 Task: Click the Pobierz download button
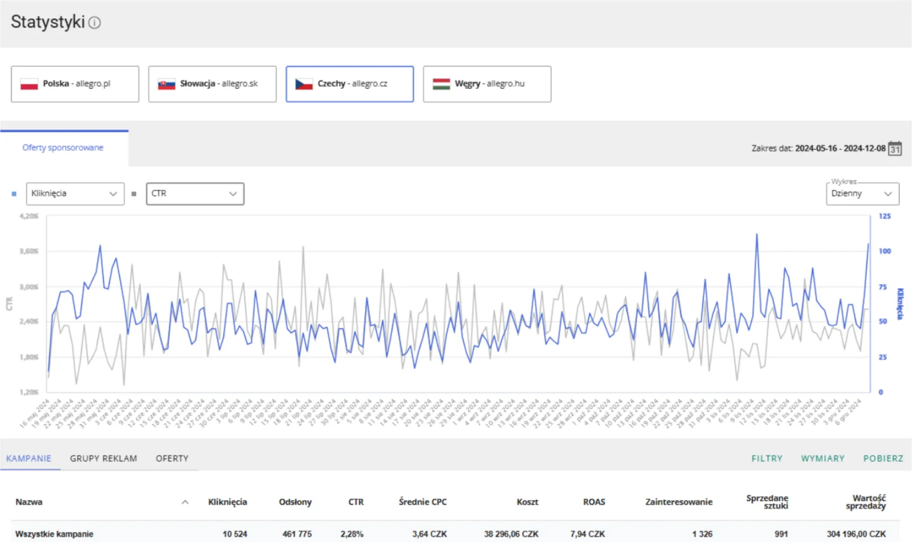point(883,458)
